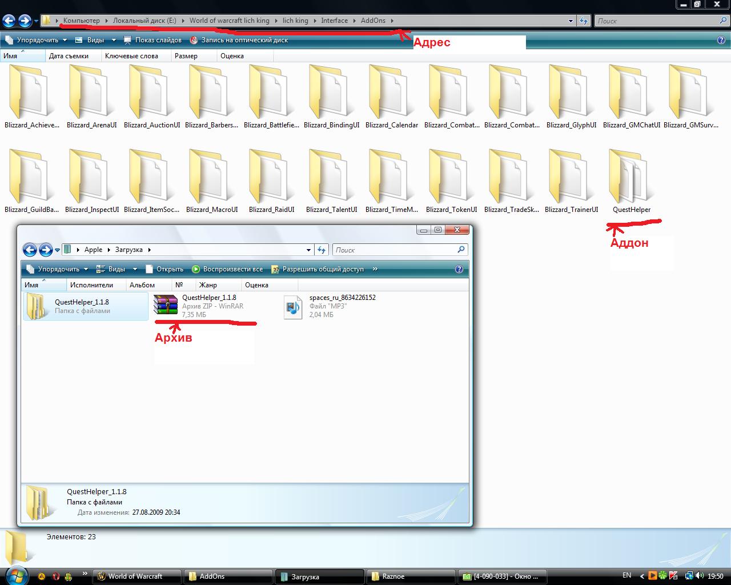Viewport: 731px width, 585px height.
Task: Open the Blizzard_GuildBa... folder
Action: pyautogui.click(x=32, y=182)
